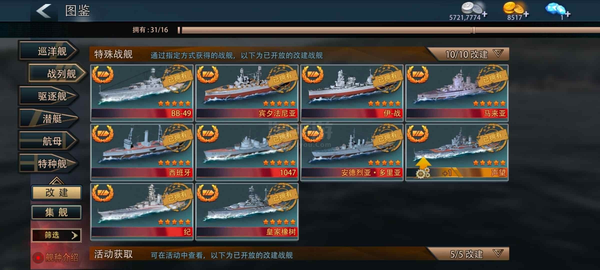Switch to the 航母 tab
The height and width of the screenshot is (270, 600).
(49, 141)
